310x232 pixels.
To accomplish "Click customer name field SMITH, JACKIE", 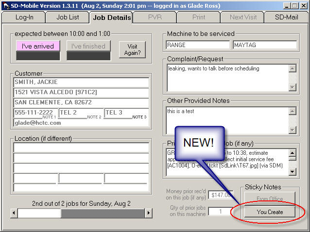I will coord(81,83).
